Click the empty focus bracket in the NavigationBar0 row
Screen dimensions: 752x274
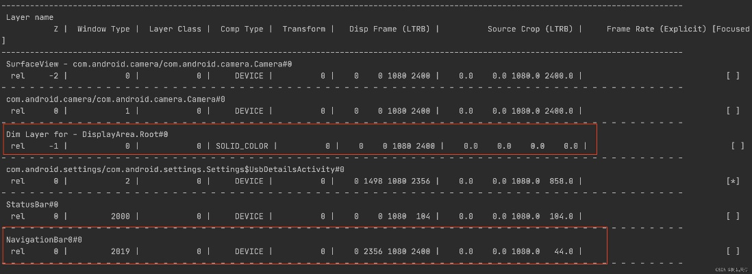(x=732, y=251)
